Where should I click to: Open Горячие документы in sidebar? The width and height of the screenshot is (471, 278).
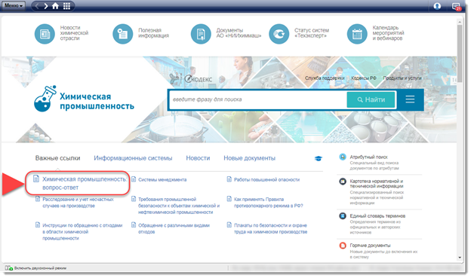[370, 246]
